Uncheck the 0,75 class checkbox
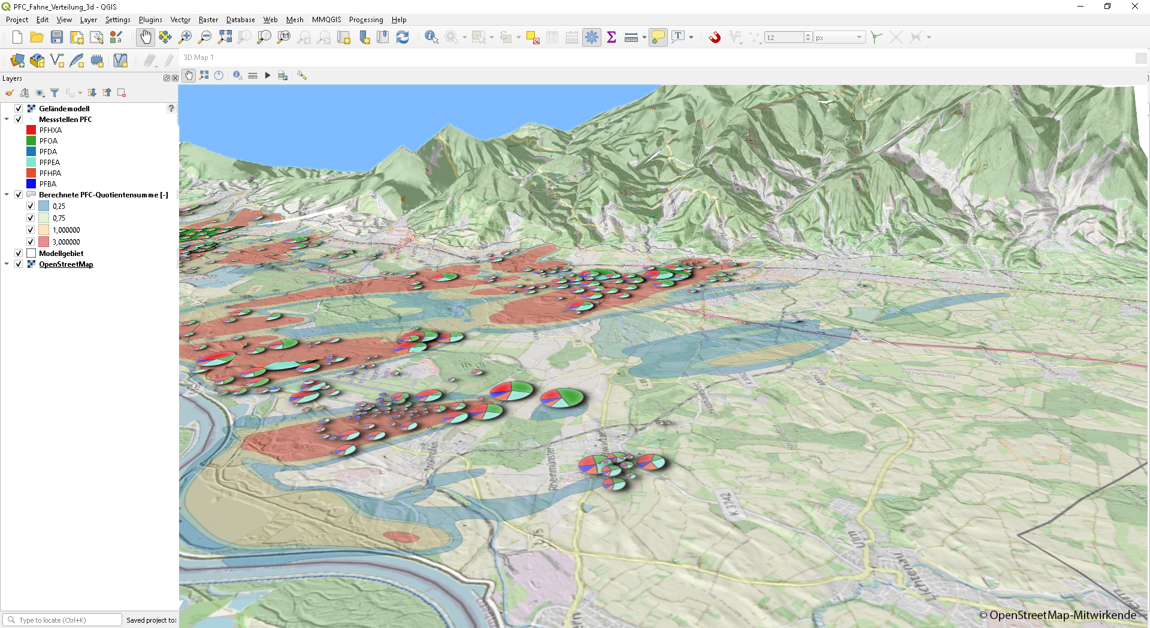1150x628 pixels. [31, 218]
